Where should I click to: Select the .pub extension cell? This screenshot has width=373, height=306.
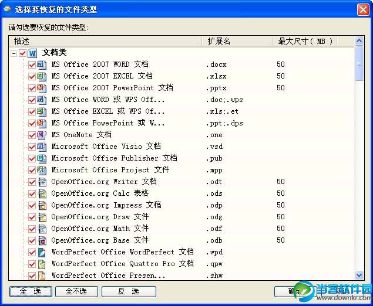214,159
